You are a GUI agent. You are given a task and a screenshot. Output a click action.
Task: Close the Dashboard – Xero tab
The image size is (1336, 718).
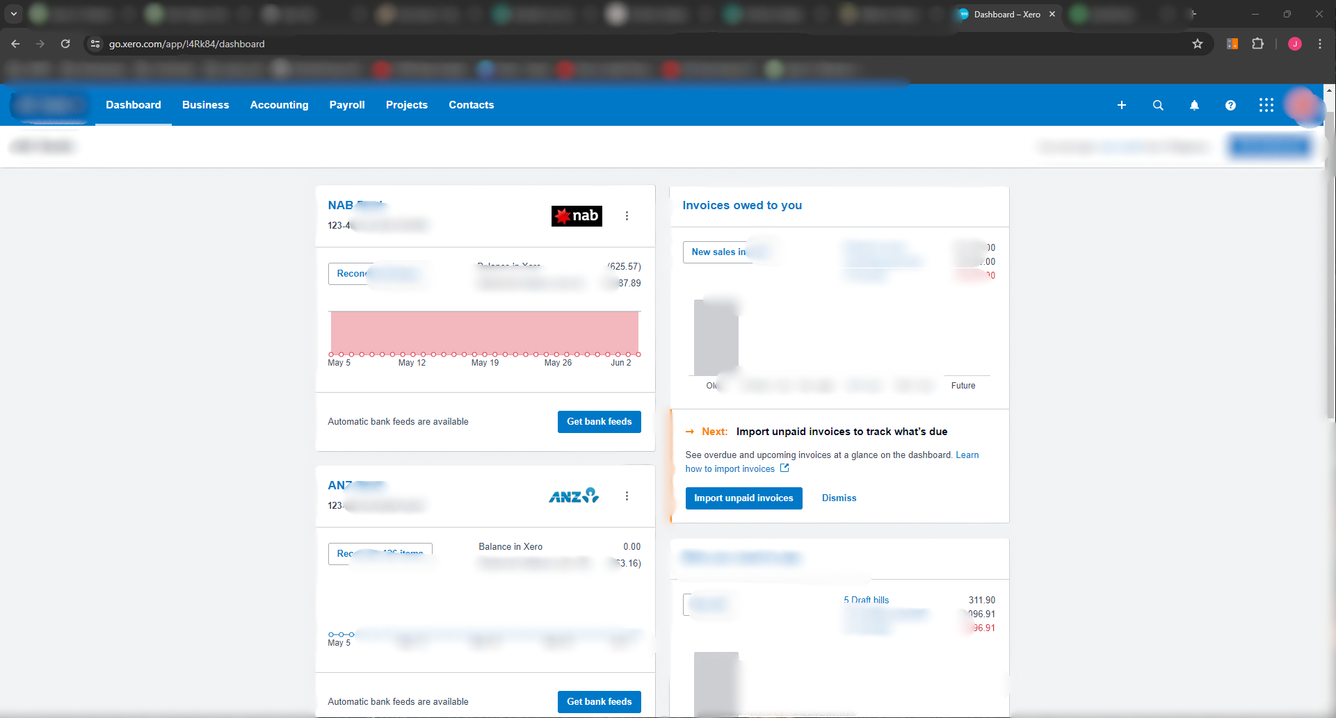[1052, 14]
